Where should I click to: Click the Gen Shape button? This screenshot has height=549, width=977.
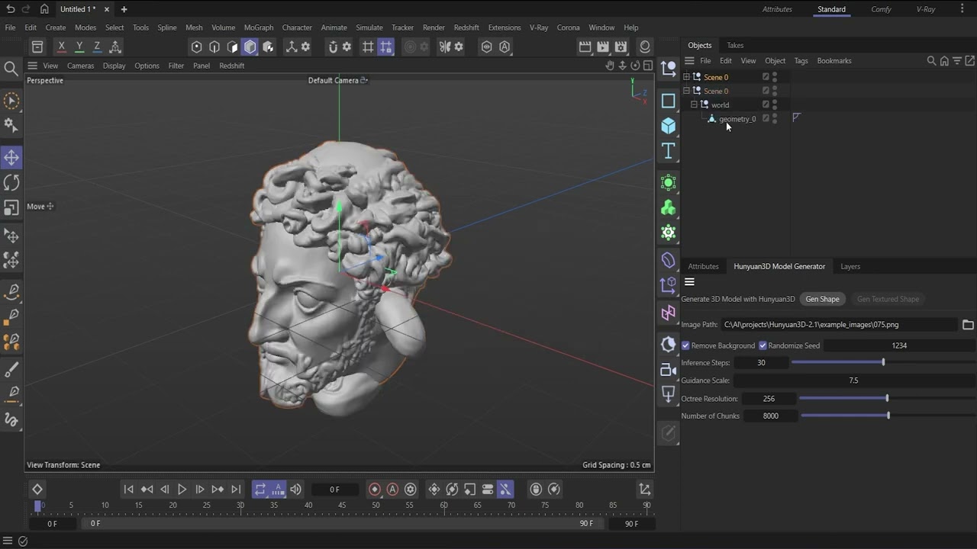tap(822, 299)
